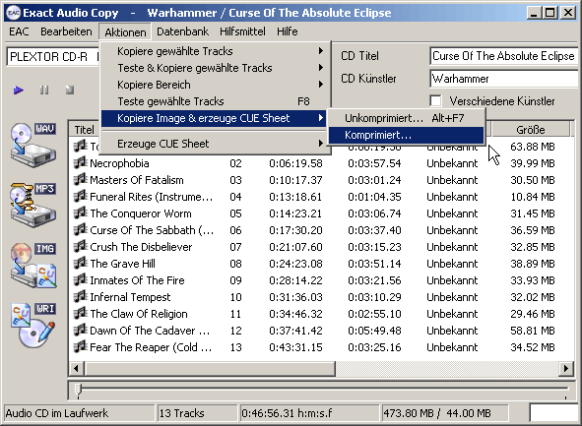Click the horizontal scrollbar left arrow
This screenshot has width=582, height=426.
[x=77, y=369]
